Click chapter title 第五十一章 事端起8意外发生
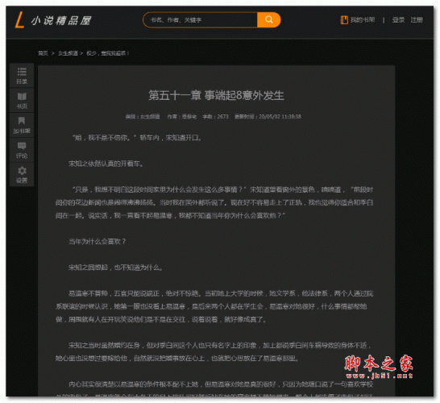The width and height of the screenshot is (440, 403). click(216, 95)
